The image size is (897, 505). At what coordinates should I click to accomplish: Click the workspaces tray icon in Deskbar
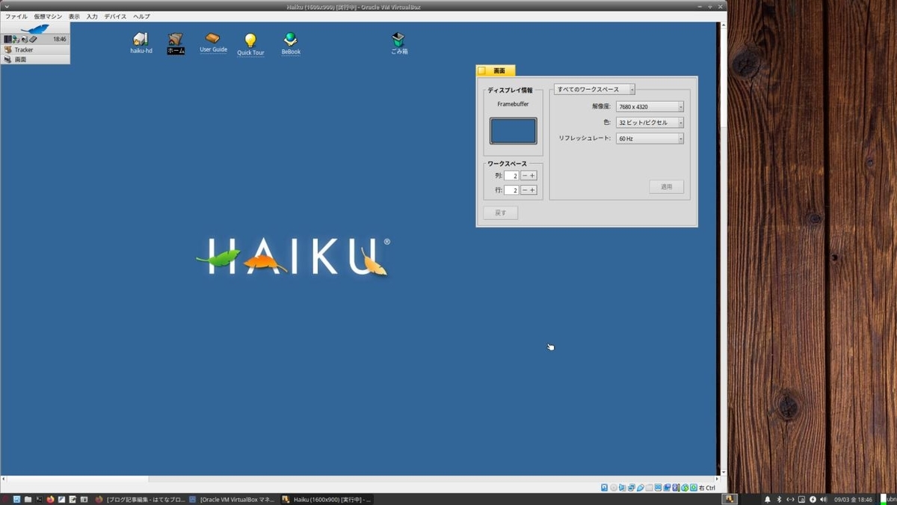click(7, 39)
